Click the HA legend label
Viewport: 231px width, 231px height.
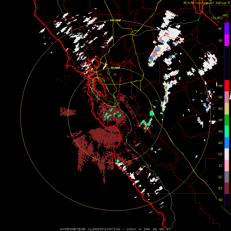click(x=220, y=86)
